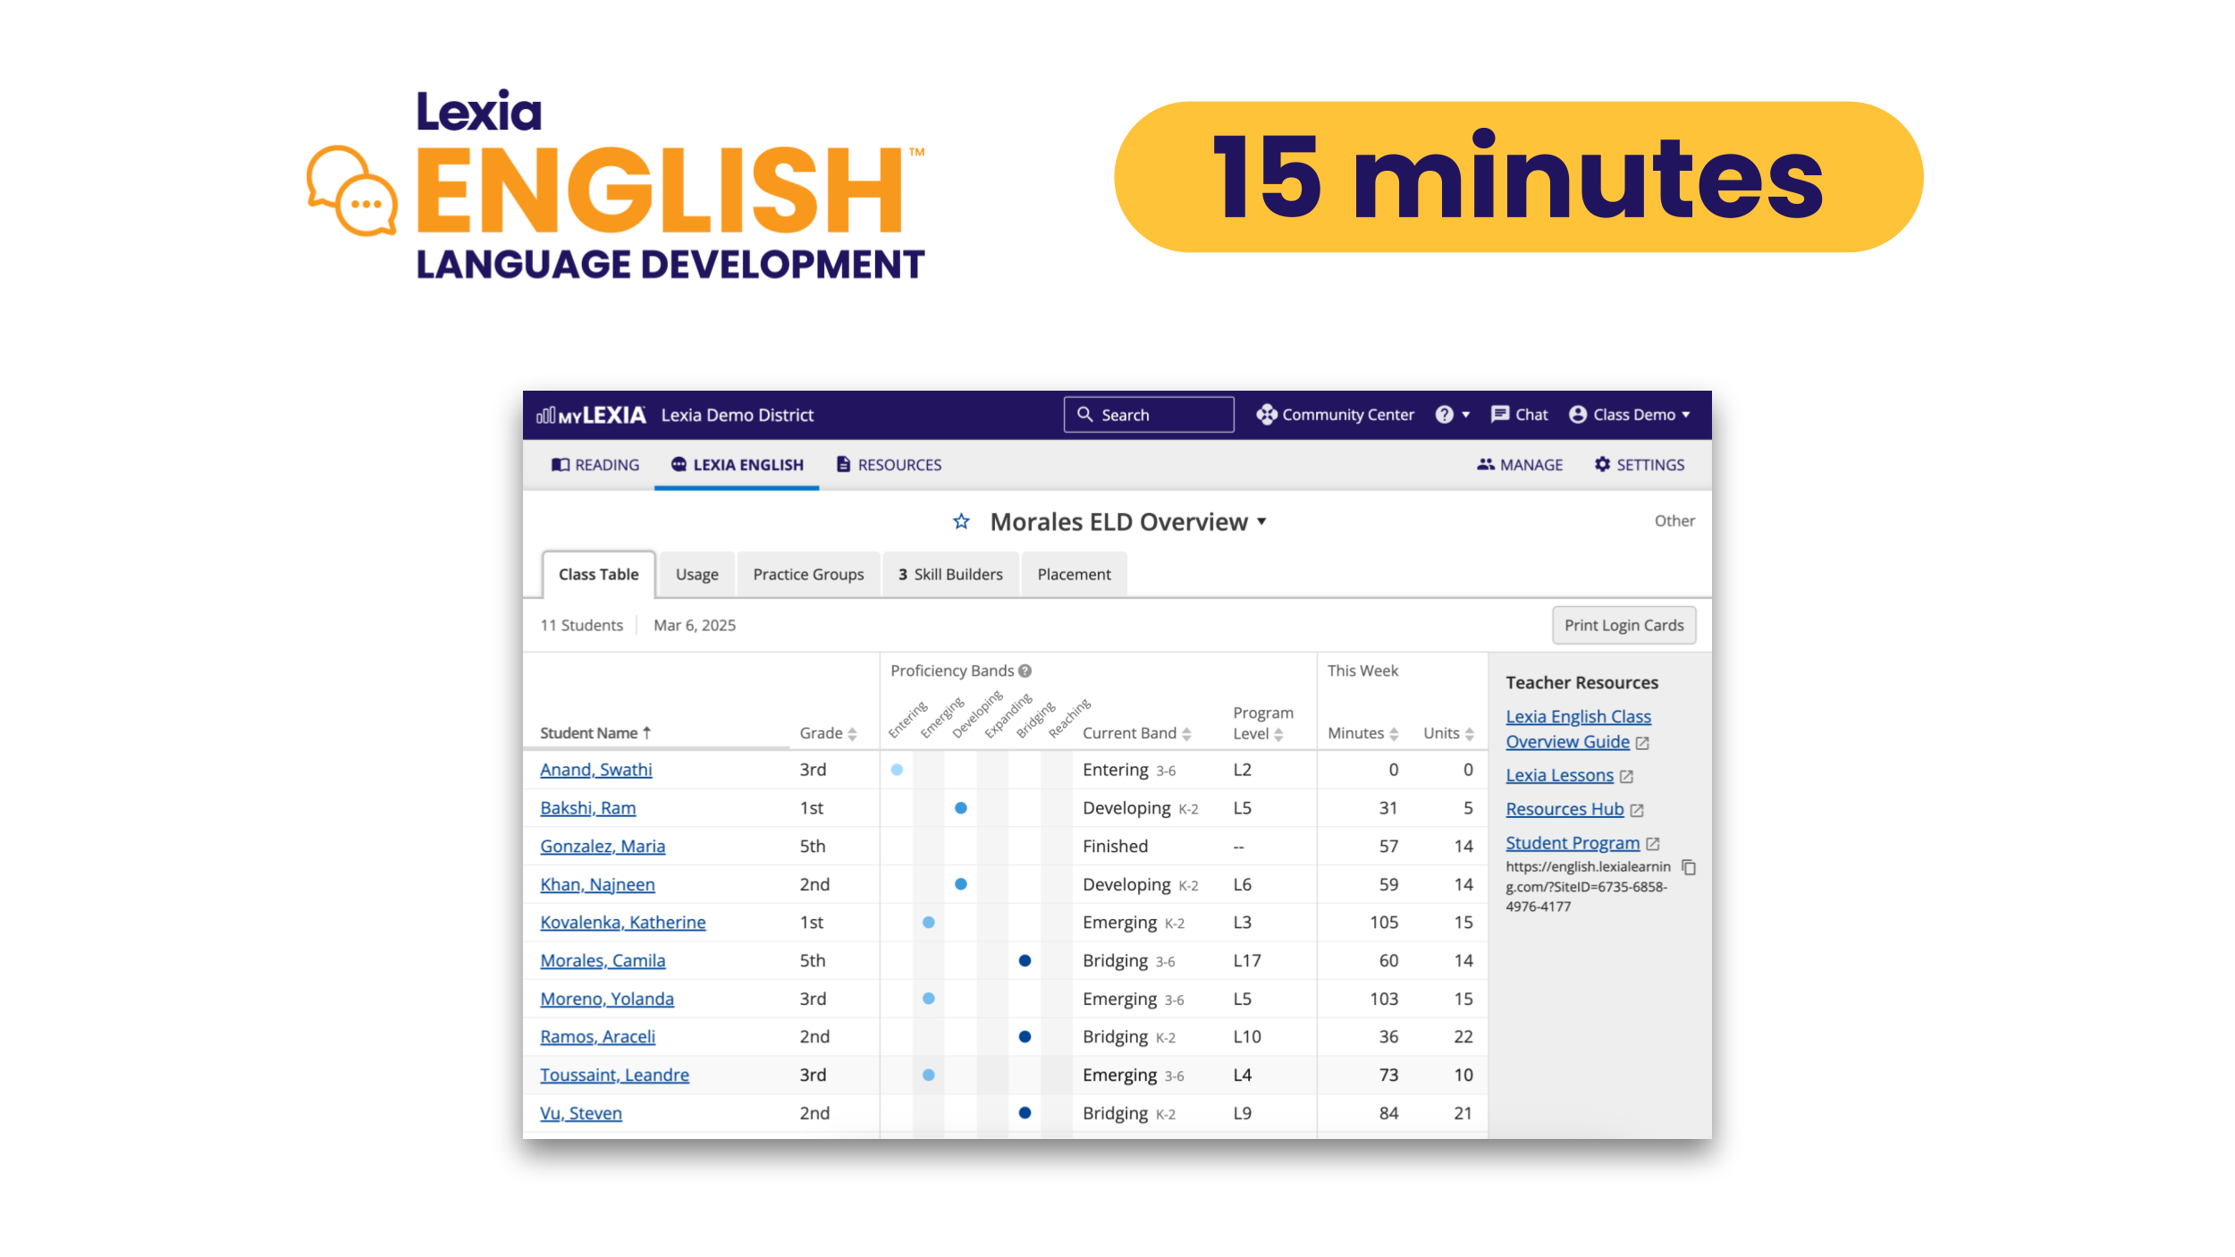Click the Reading book icon
This screenshot has height=1257, width=2235.
(x=561, y=464)
